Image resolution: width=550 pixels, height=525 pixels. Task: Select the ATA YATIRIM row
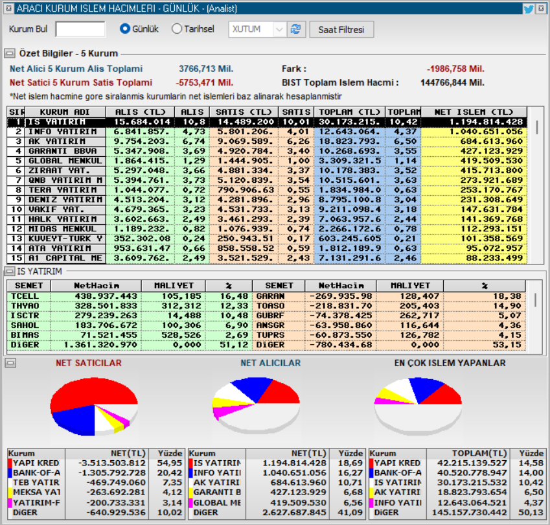tap(267, 248)
